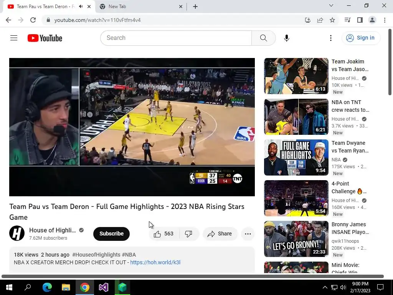Click the view count 18K views text
Viewport: 393px width, 295px height.
26,255
